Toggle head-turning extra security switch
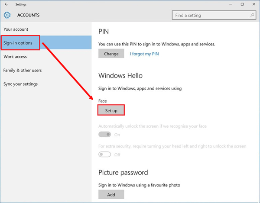 pyautogui.click(x=104, y=155)
